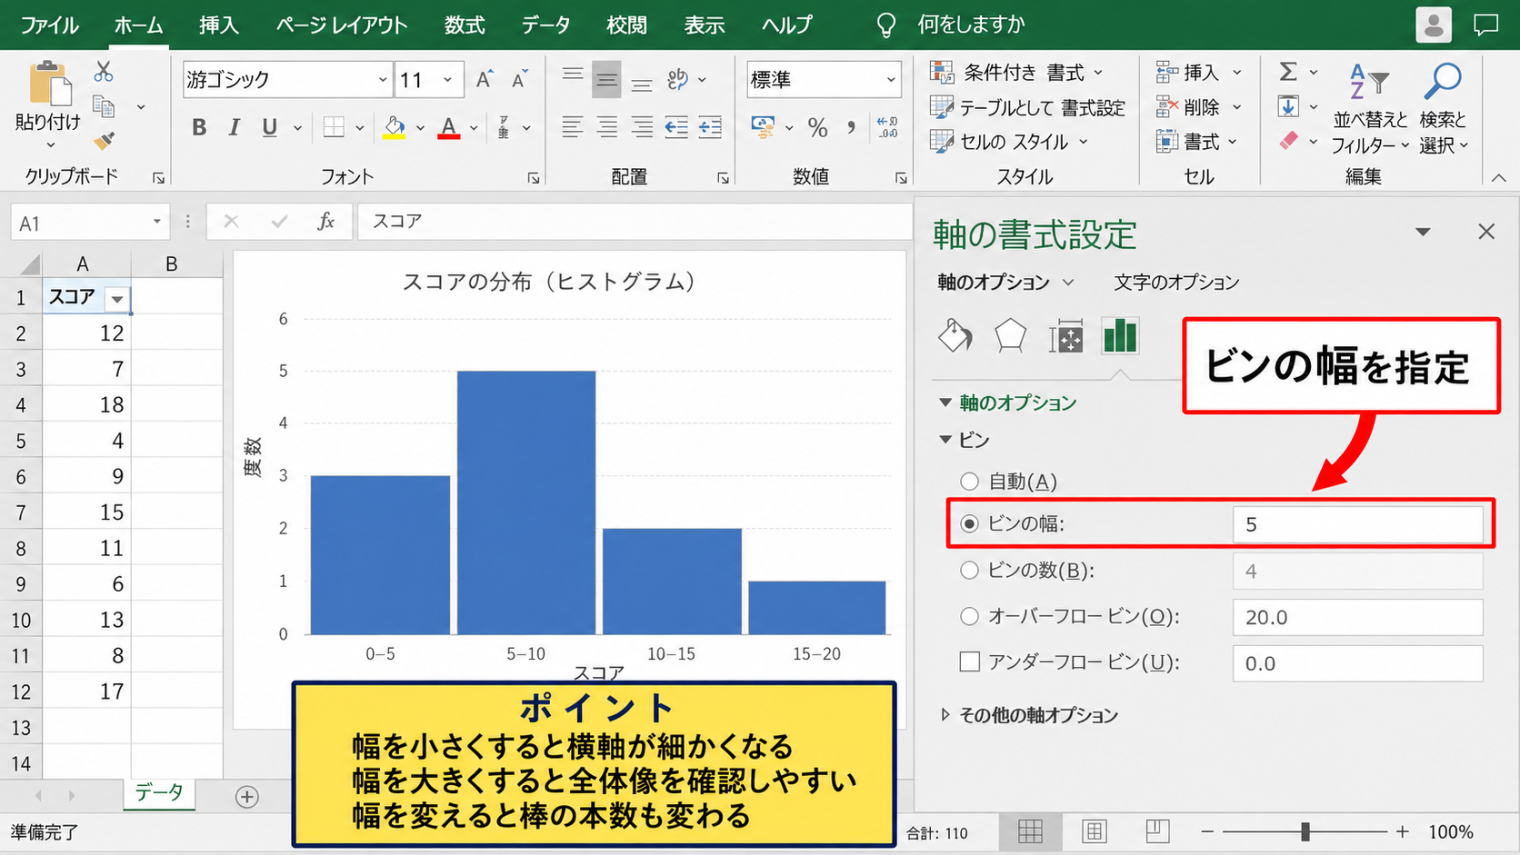Pick the yellow fill color bucket

pos(395,127)
